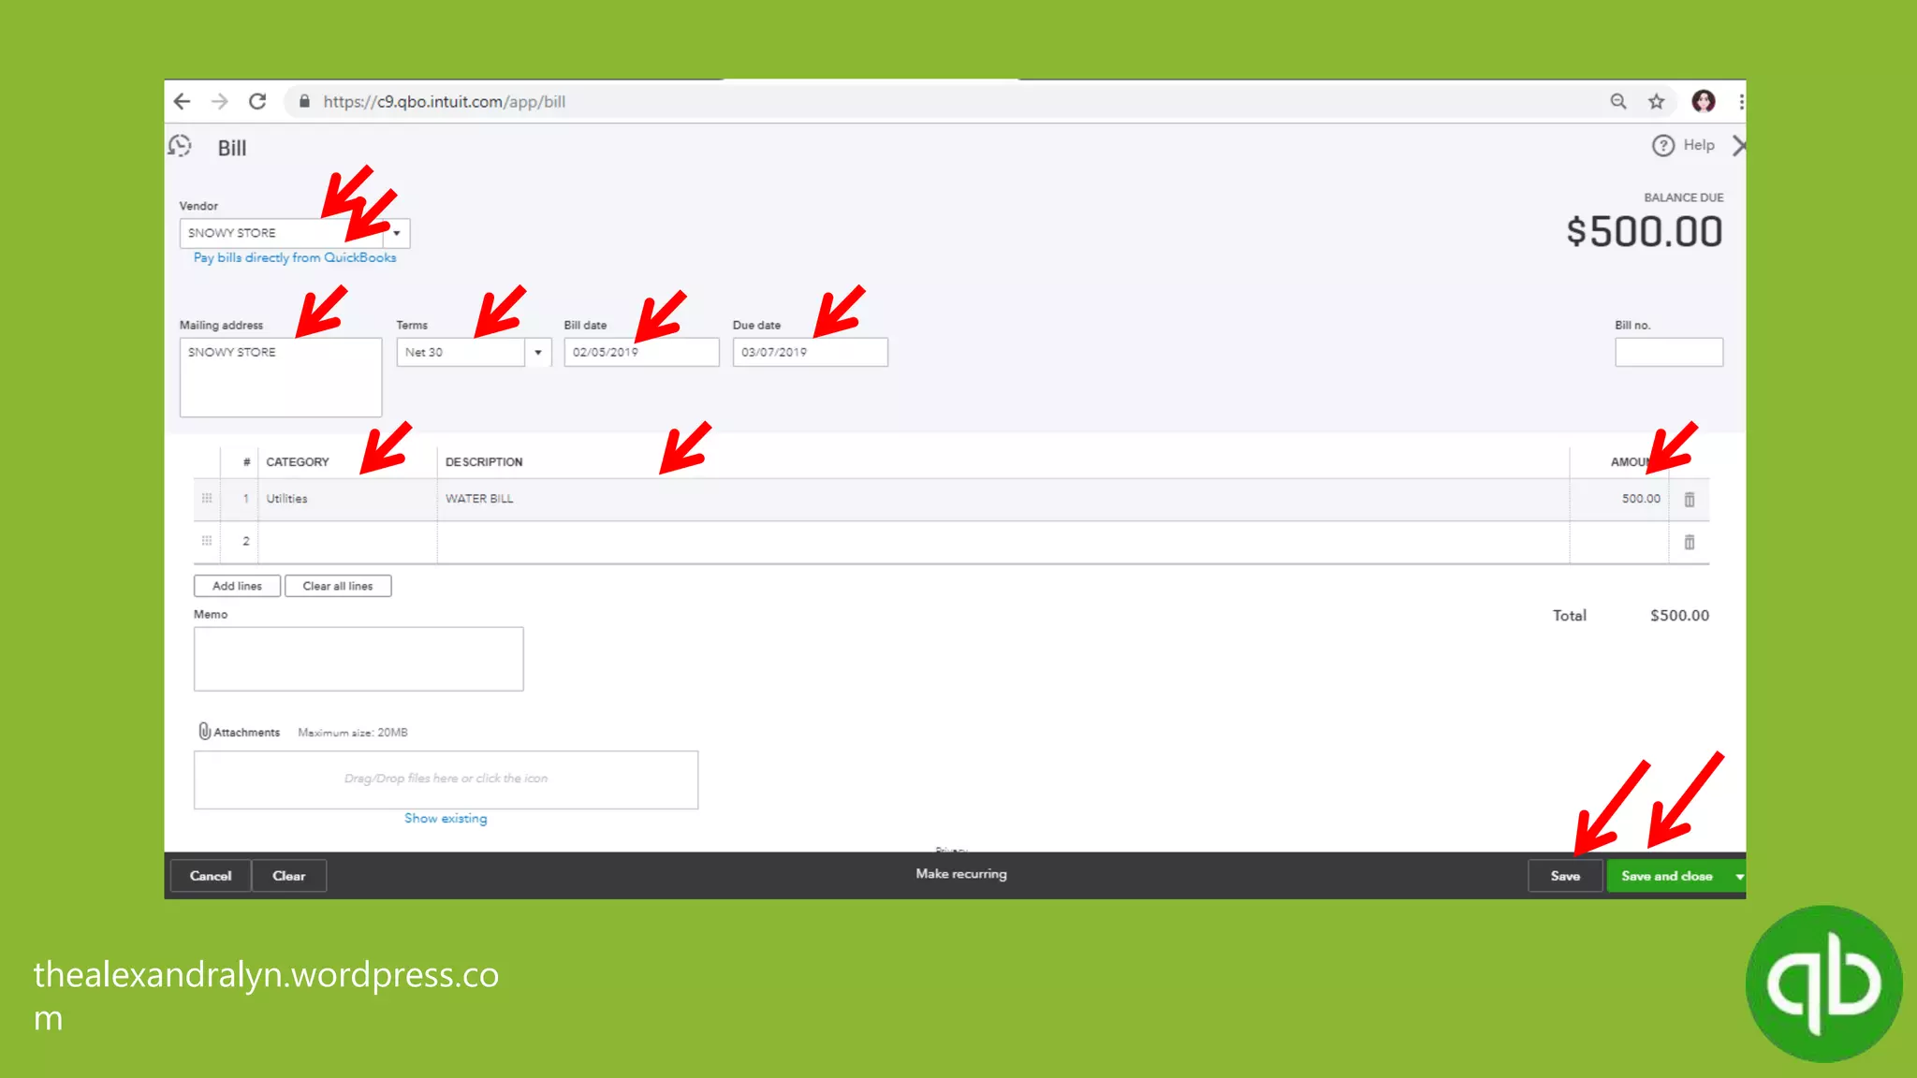Open the browser zoom magnifier icon
The height and width of the screenshot is (1078, 1917).
tap(1617, 101)
